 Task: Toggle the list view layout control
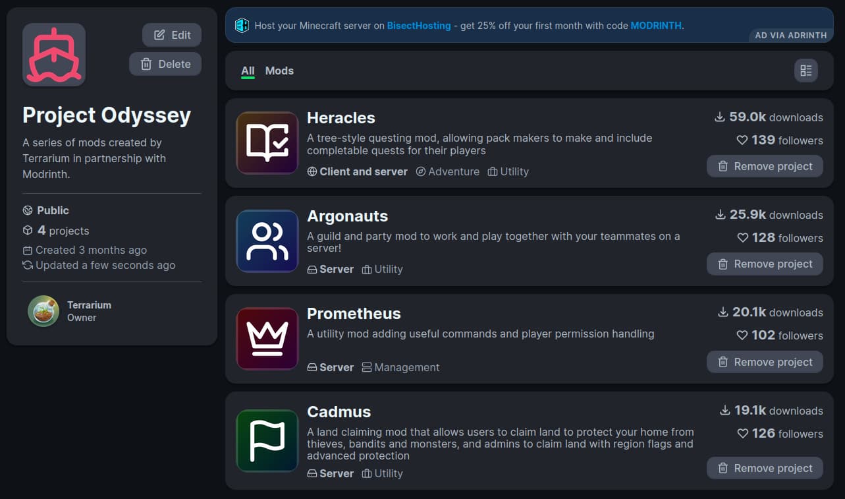pos(805,71)
